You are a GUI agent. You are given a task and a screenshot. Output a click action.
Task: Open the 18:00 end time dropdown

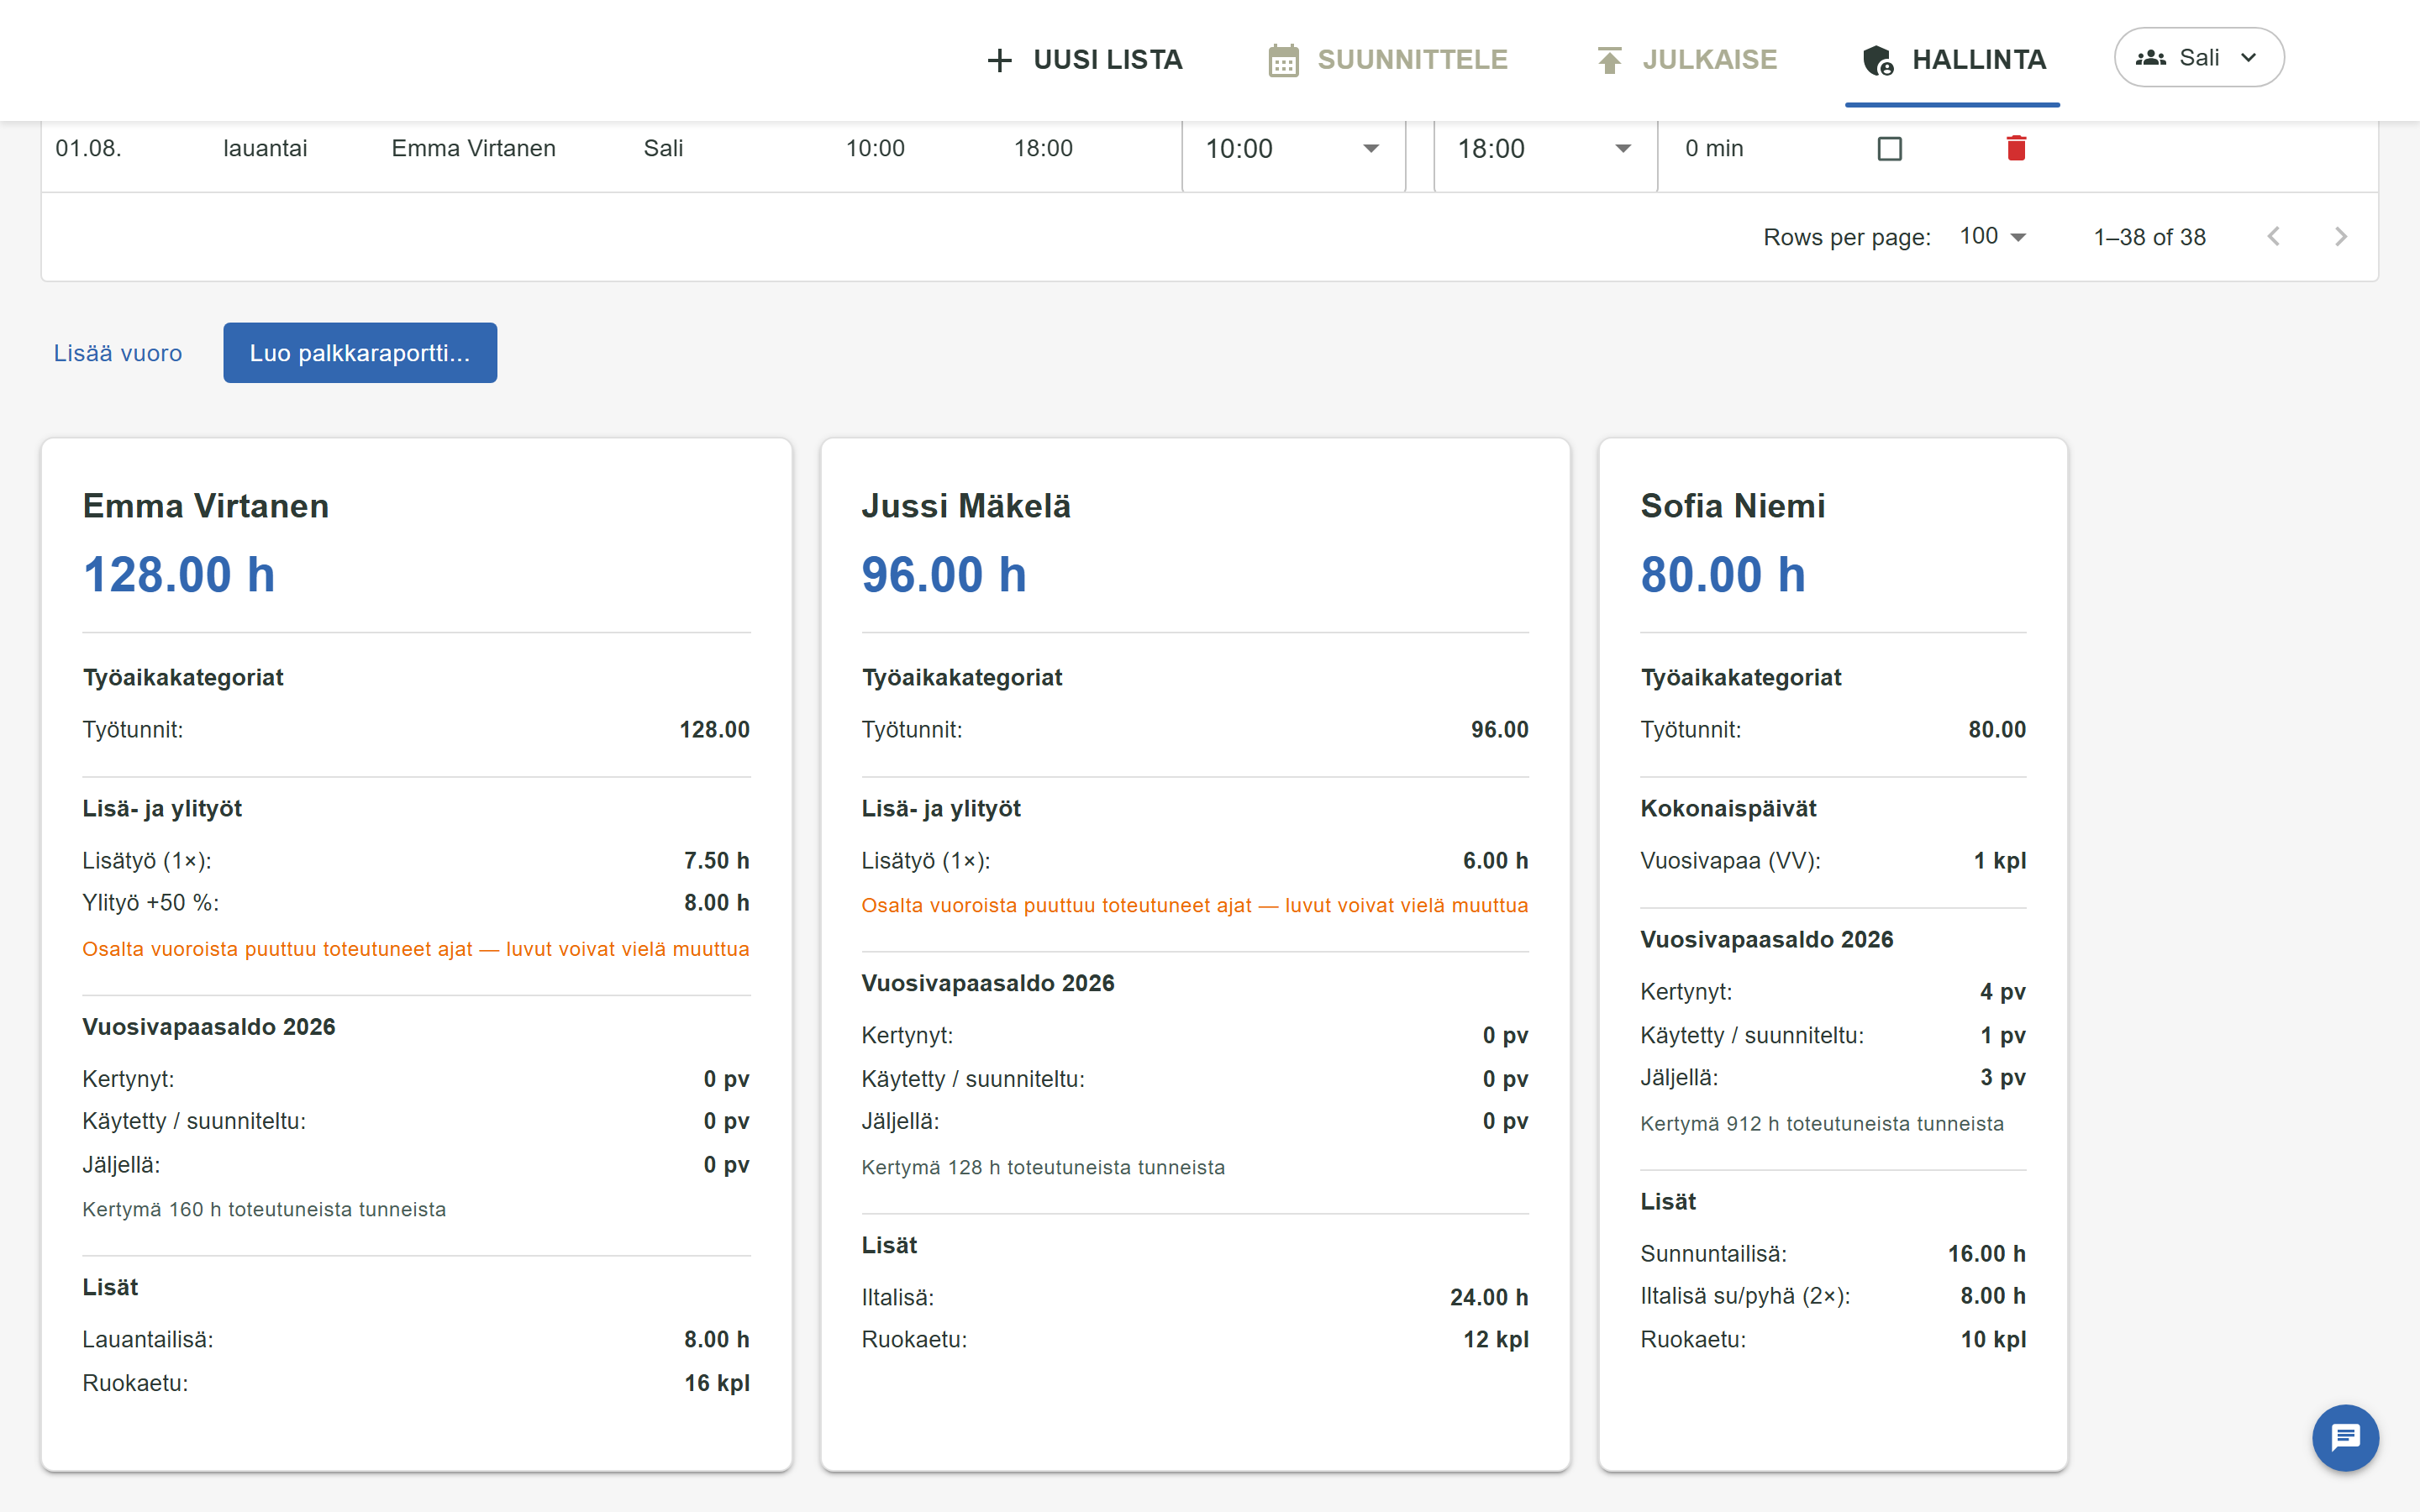[x=1545, y=149]
